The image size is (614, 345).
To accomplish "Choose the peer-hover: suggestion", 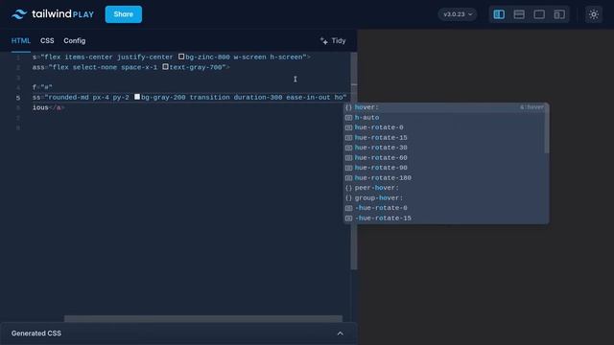I will tap(444, 188).
